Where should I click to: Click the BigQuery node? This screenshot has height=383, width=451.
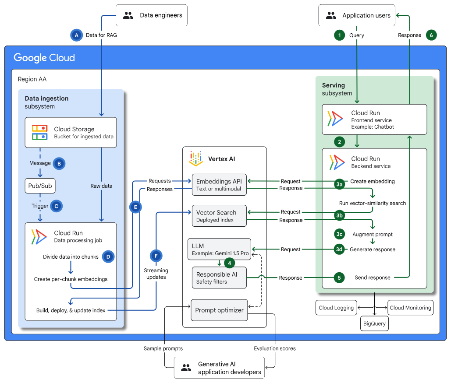(x=374, y=323)
